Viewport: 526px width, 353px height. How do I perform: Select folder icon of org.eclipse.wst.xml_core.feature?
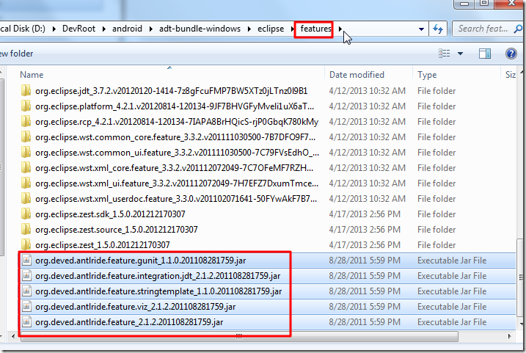pyautogui.click(x=26, y=168)
